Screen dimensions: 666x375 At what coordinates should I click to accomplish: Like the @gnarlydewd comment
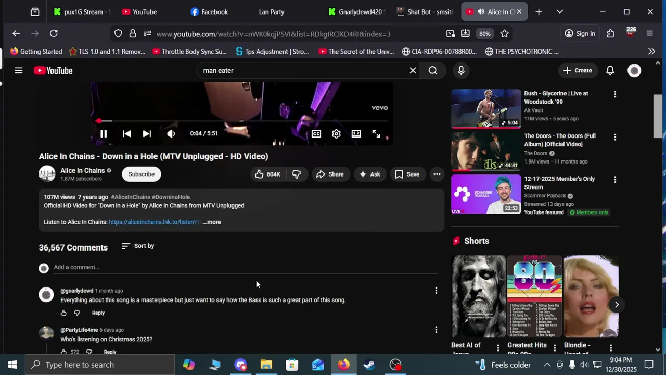click(63, 313)
